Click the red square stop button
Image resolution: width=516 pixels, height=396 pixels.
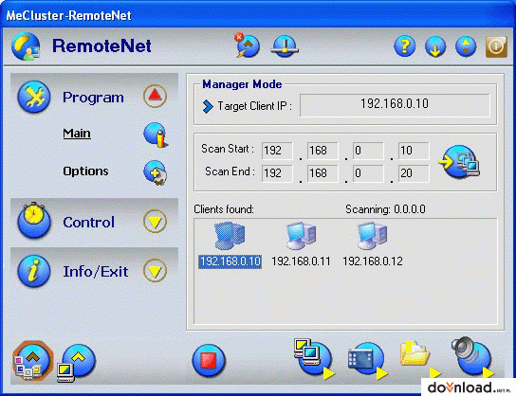(209, 360)
